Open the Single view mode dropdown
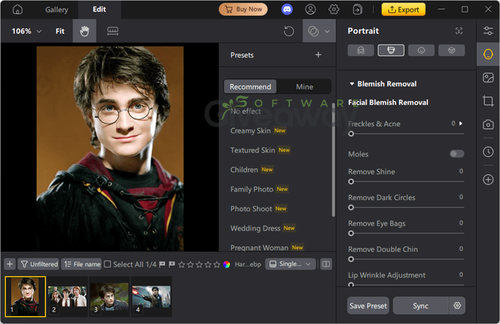The width and height of the screenshot is (500, 324). [x=290, y=264]
